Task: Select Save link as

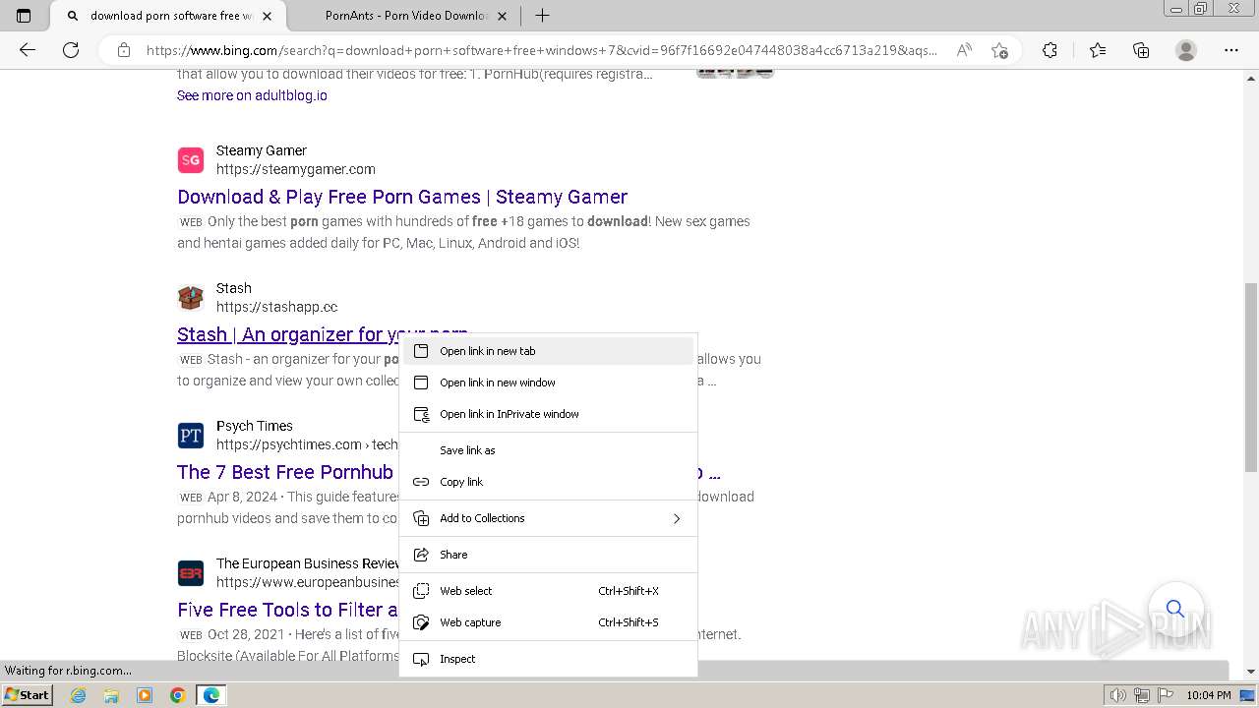Action: tap(548, 450)
